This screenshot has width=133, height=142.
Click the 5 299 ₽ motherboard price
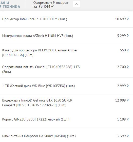(123, 36)
